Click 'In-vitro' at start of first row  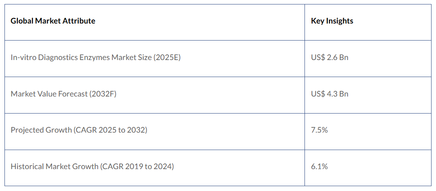[x=23, y=58]
